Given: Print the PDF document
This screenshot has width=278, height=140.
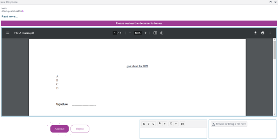Looking at the screenshot, I should (263, 33).
